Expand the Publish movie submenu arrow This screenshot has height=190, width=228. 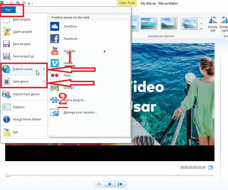[44, 69]
